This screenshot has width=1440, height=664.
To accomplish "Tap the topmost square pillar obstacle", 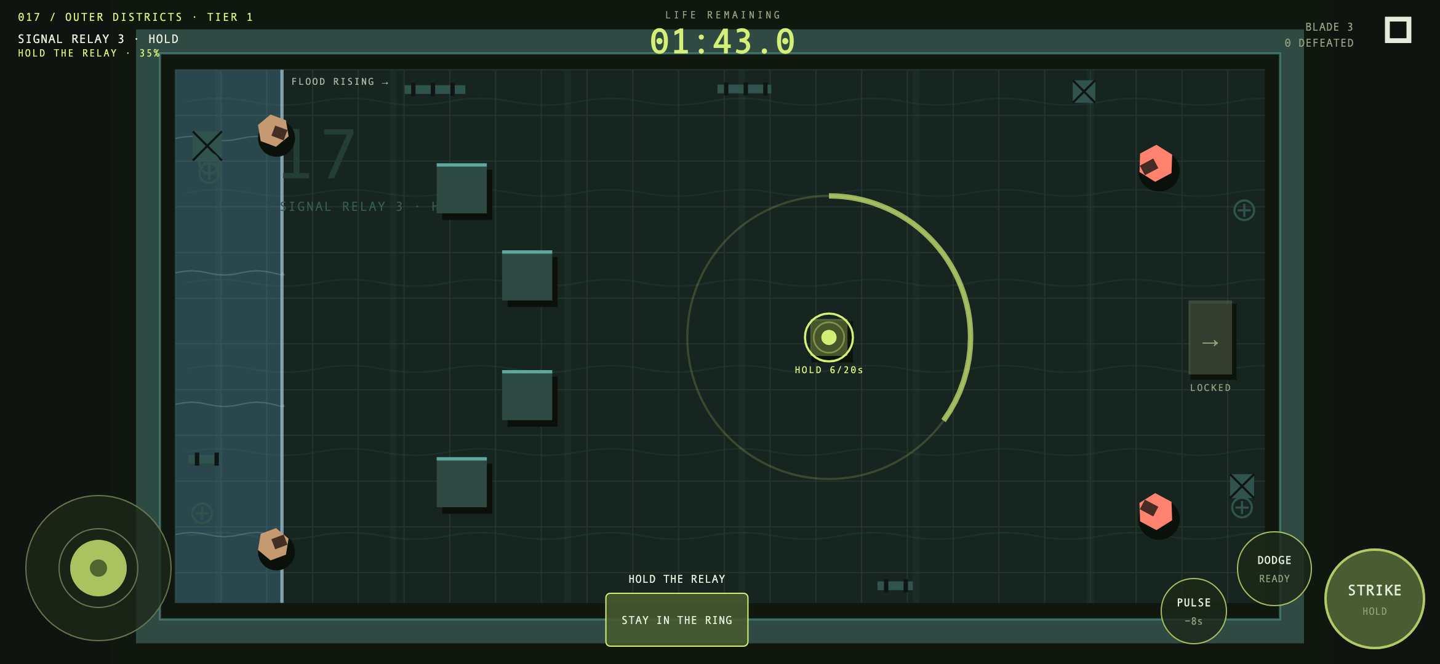I will coord(462,188).
